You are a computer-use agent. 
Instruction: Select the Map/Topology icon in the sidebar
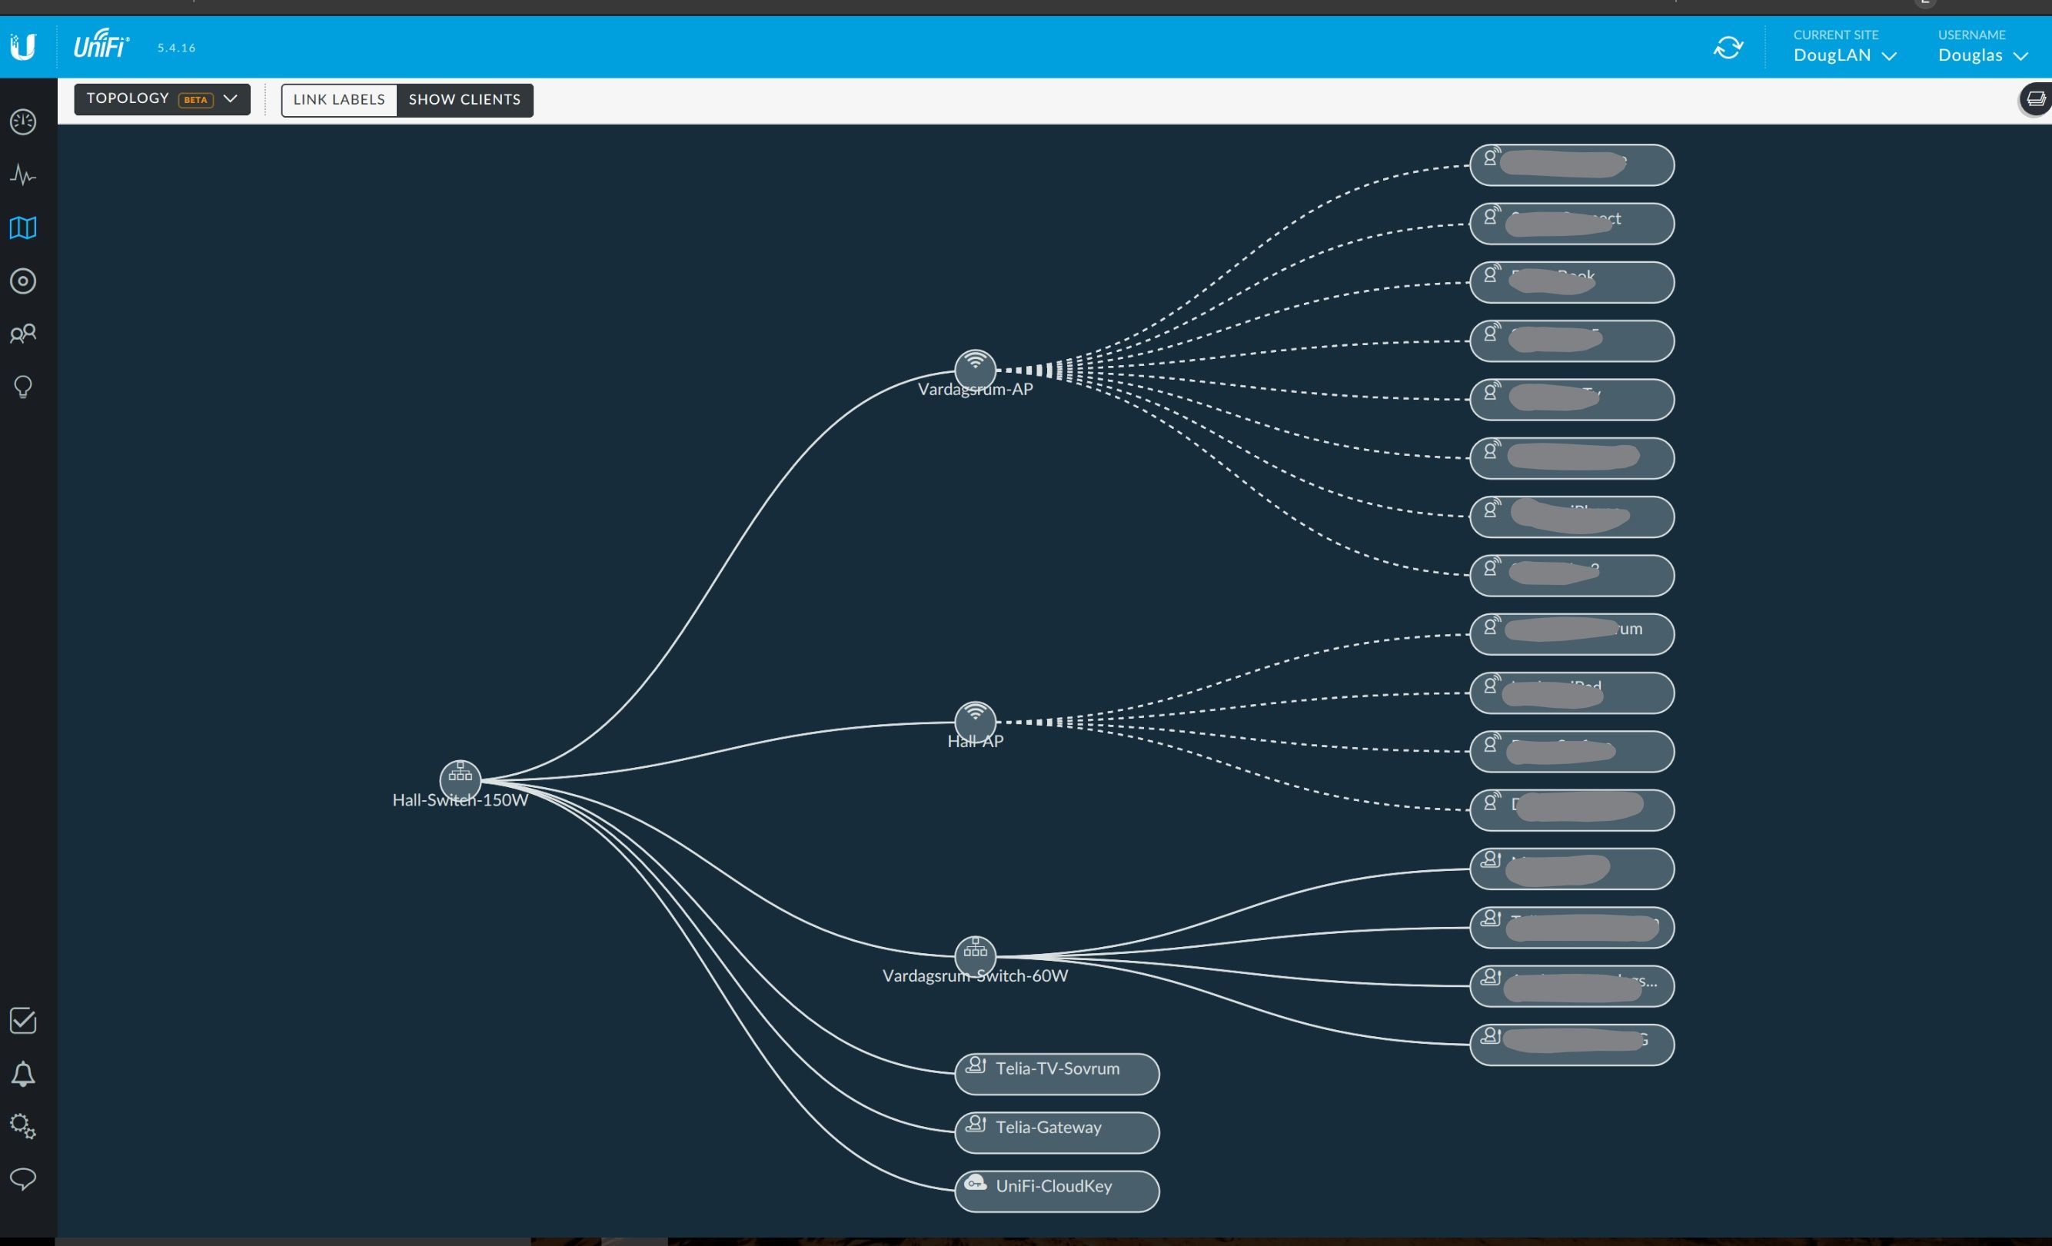22,228
